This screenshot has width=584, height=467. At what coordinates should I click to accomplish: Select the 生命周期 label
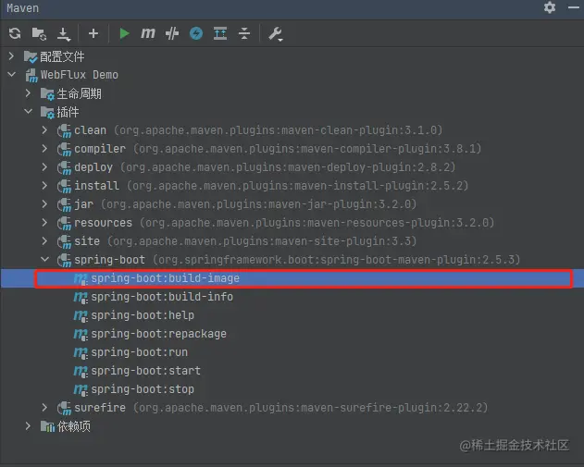[79, 93]
